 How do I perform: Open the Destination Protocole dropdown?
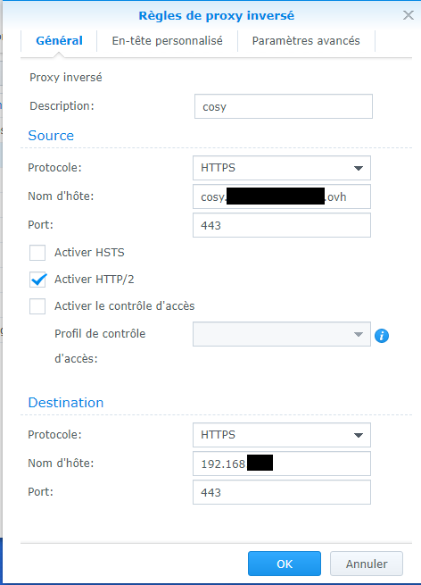coord(282,435)
